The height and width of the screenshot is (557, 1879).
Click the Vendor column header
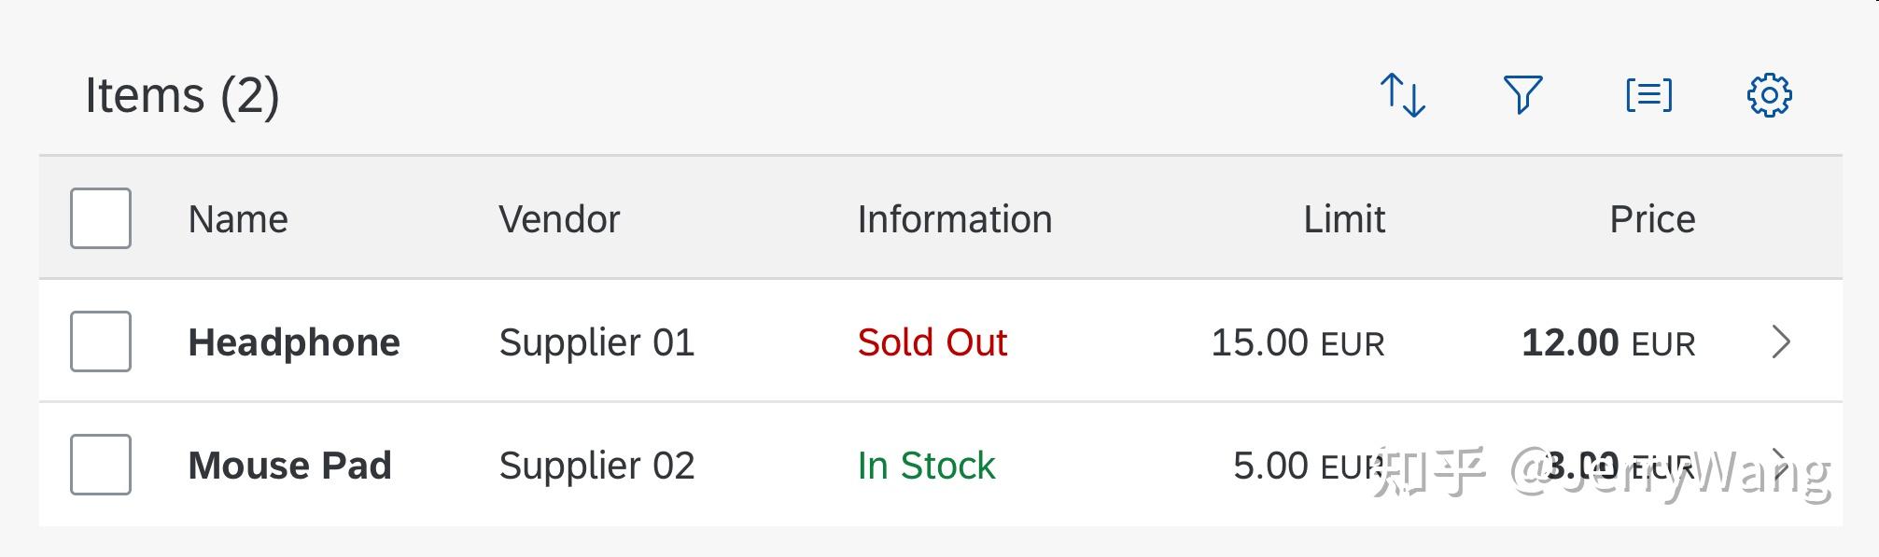[559, 219]
